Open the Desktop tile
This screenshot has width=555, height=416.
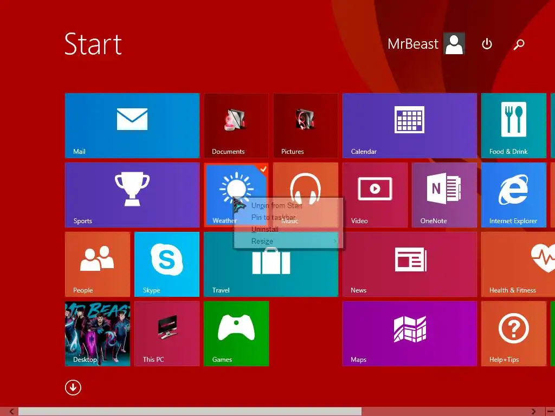(98, 333)
